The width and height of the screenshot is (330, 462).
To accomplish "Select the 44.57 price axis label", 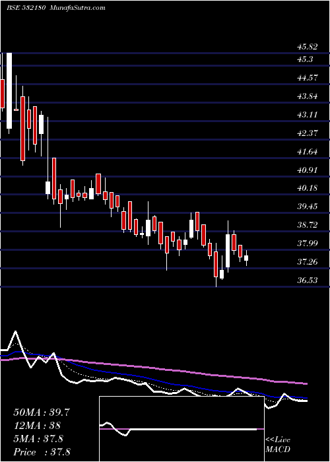I will tap(308, 78).
